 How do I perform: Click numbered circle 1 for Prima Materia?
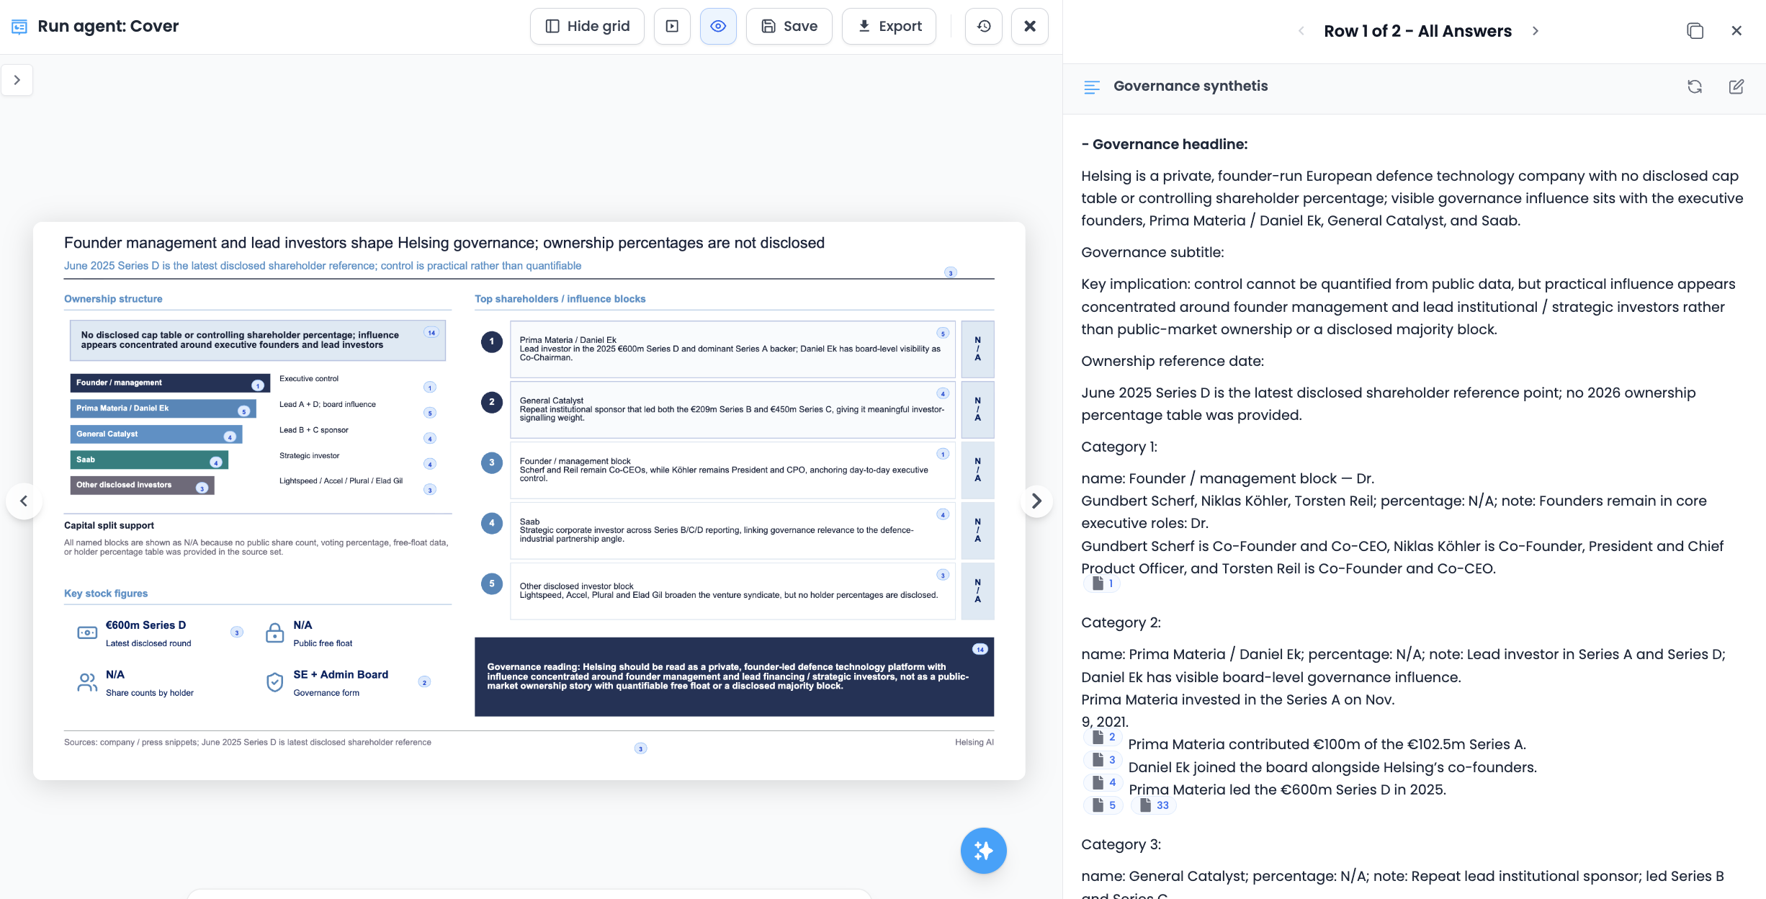click(492, 341)
